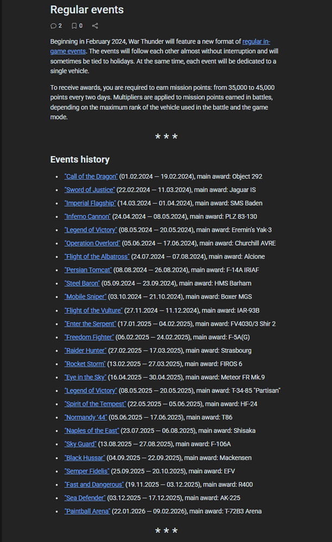
Task: Open "Freedom Fighter" event link
Action: 89,337
